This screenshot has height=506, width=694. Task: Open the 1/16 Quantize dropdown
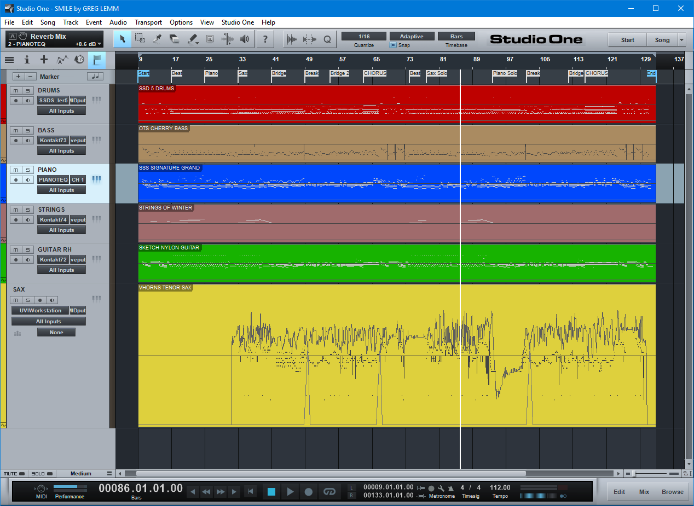[x=364, y=37]
